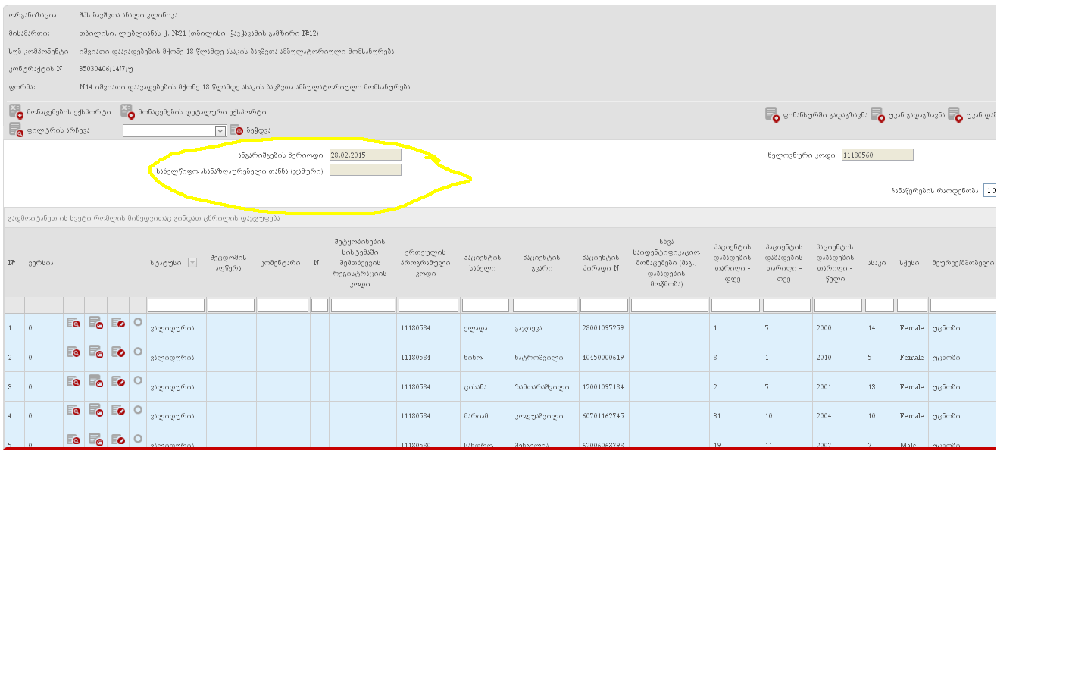This screenshot has height=682, width=1091.
Task: Click the send back (უკან გადაგზავნა) icon
Action: pos(877,114)
